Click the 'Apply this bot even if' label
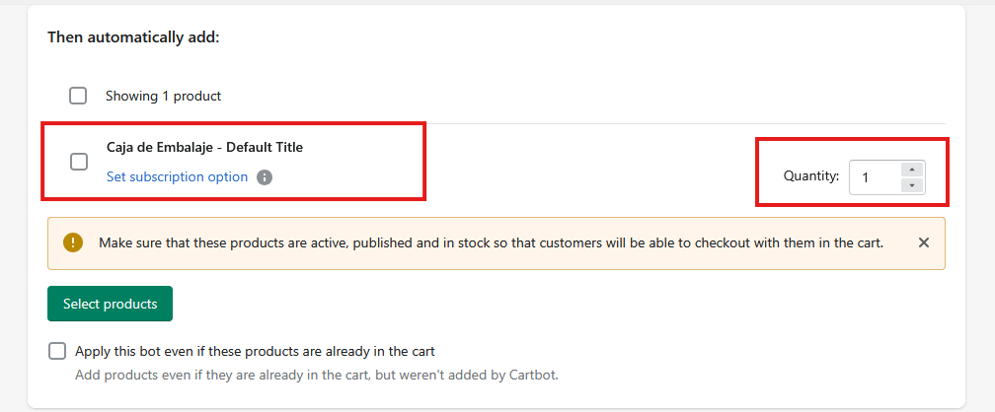This screenshot has height=412, width=995. point(255,351)
